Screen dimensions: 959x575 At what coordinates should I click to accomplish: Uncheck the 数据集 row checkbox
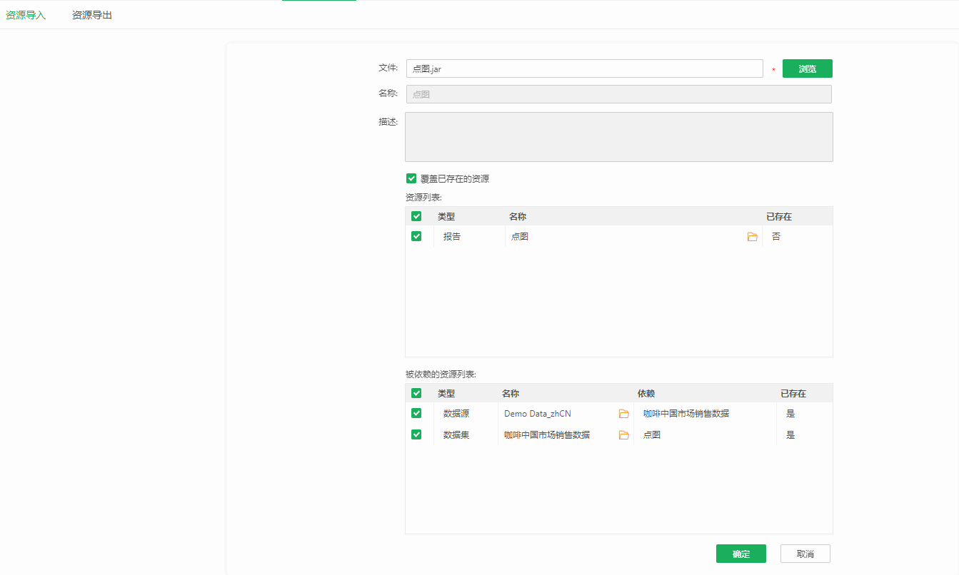click(416, 434)
